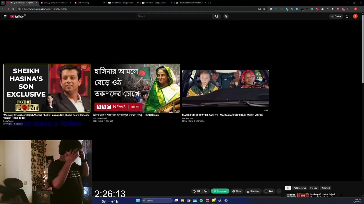
Task: Click the Download button
Action: tap(253, 191)
